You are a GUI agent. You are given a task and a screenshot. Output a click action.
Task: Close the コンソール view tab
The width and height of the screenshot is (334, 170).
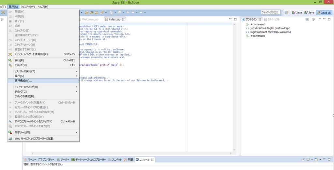coord(152,160)
